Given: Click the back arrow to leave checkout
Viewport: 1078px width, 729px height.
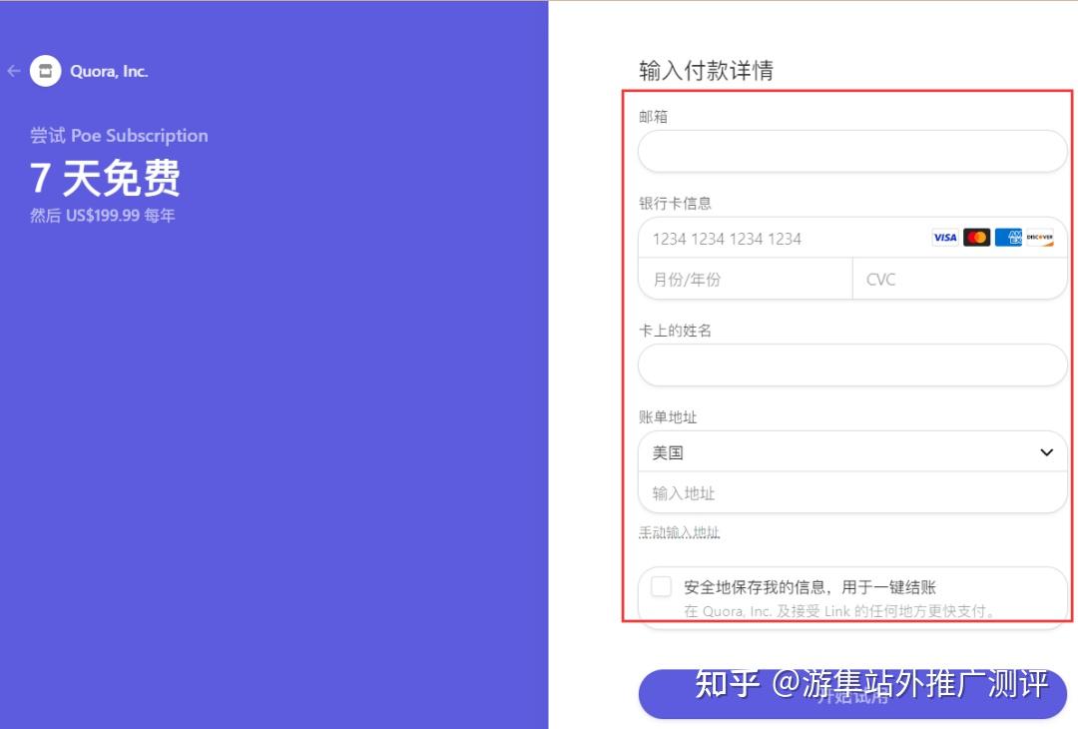Looking at the screenshot, I should point(13,70).
